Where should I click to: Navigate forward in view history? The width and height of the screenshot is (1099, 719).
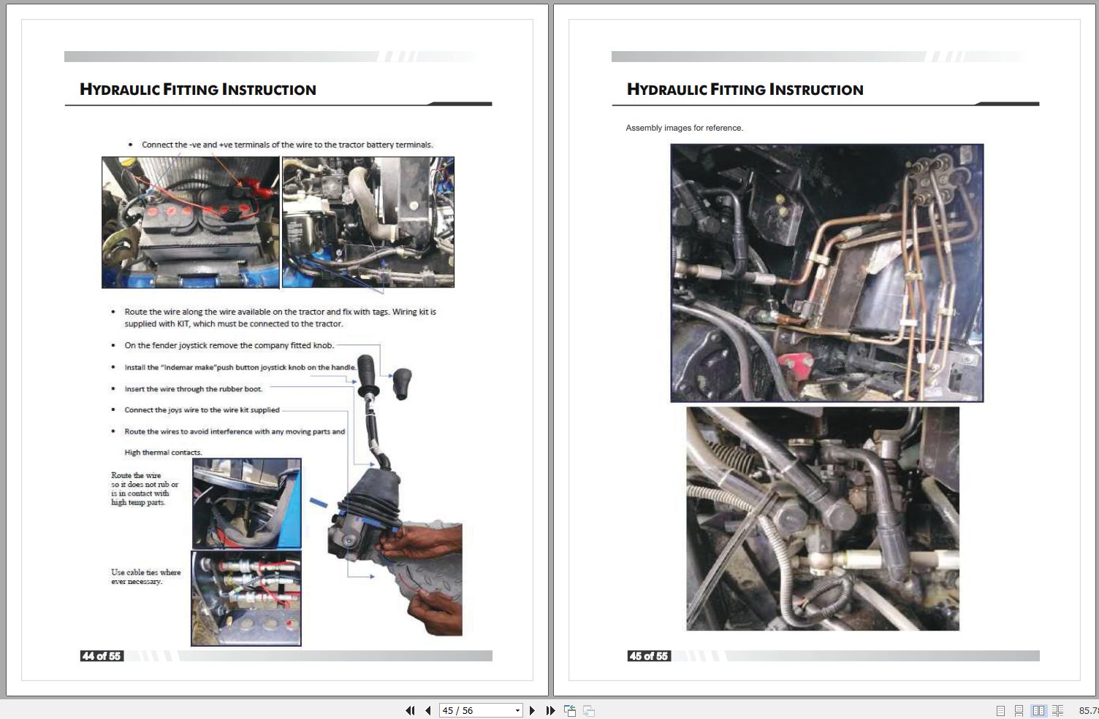coord(588,710)
